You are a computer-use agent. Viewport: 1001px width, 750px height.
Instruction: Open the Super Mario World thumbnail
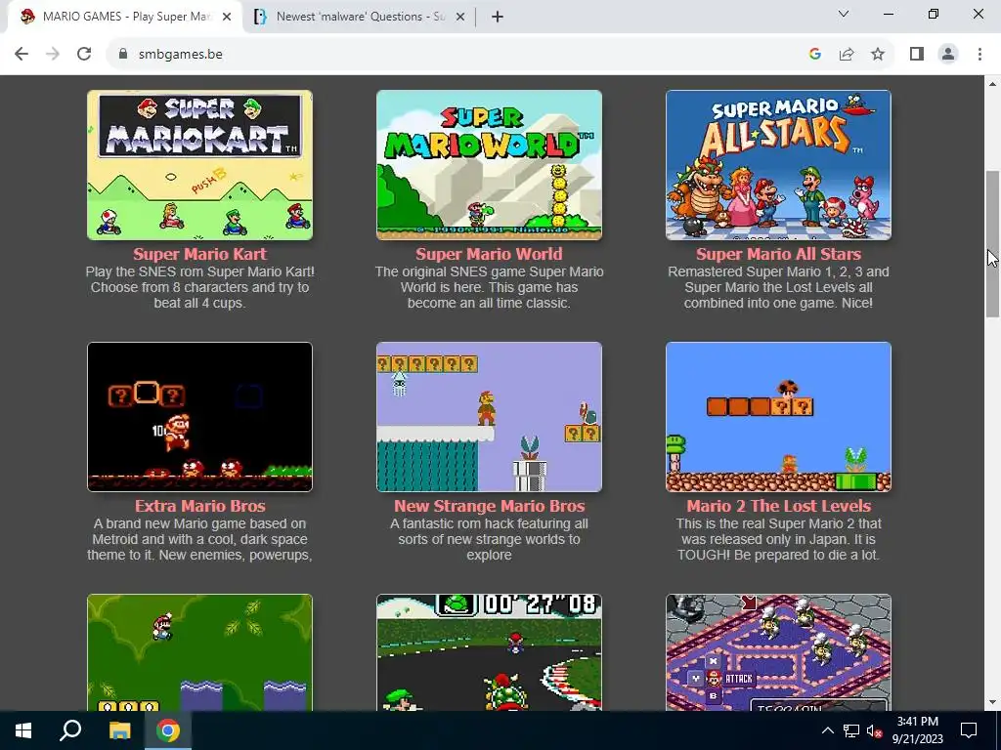pyautogui.click(x=489, y=165)
